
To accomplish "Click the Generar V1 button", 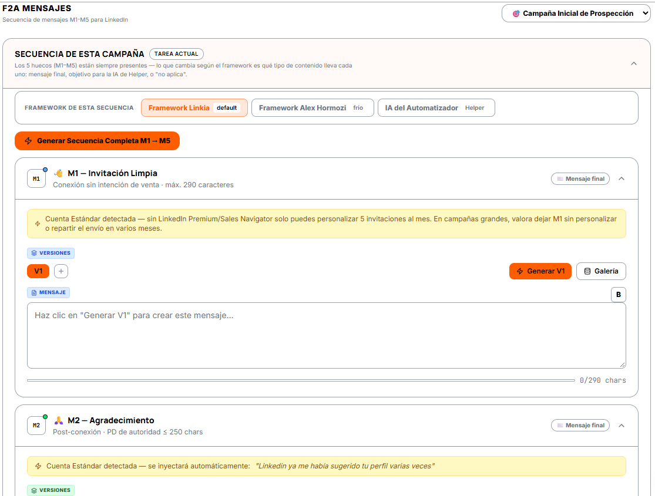I will [x=540, y=271].
